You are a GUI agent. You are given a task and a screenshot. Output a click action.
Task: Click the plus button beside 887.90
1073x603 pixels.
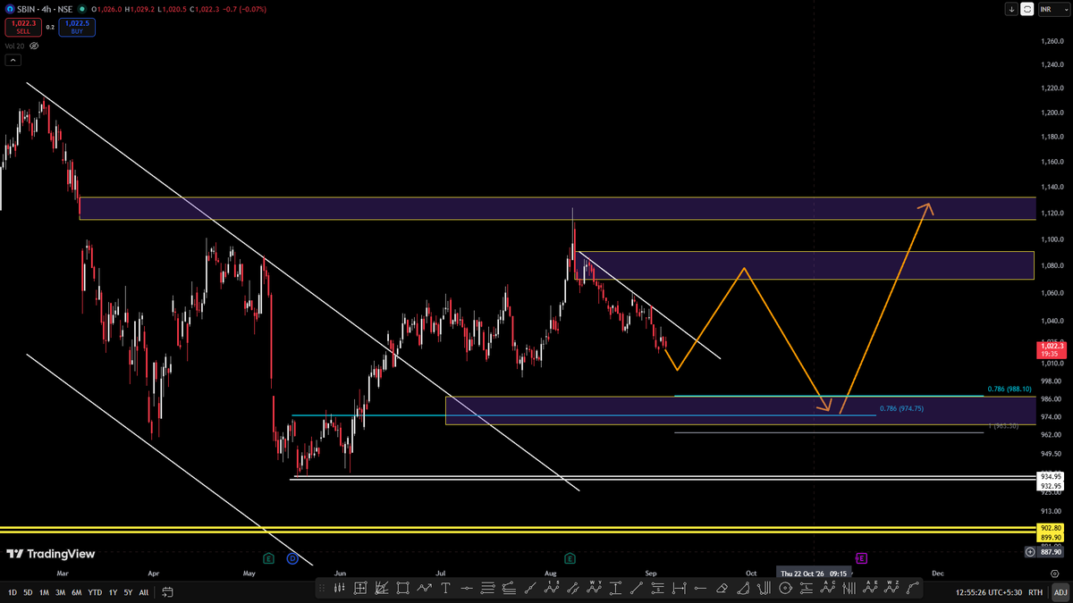point(1030,553)
